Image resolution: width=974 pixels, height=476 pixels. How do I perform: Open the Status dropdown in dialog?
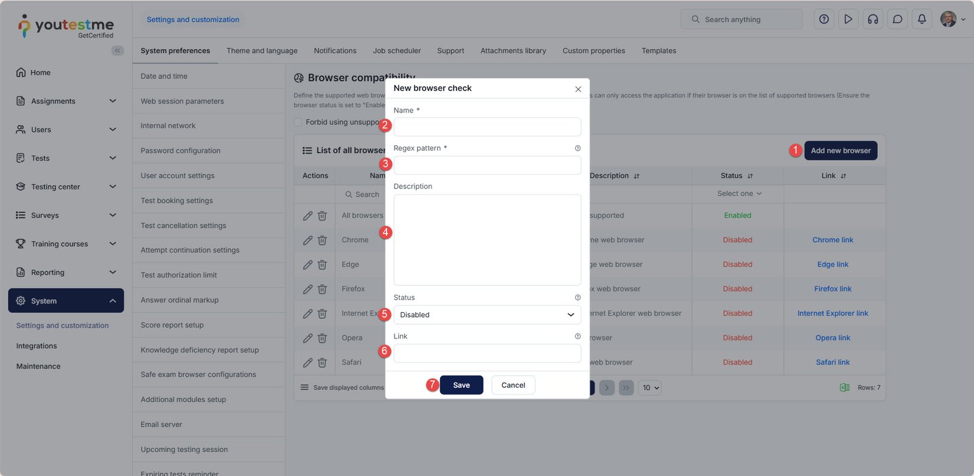point(487,315)
